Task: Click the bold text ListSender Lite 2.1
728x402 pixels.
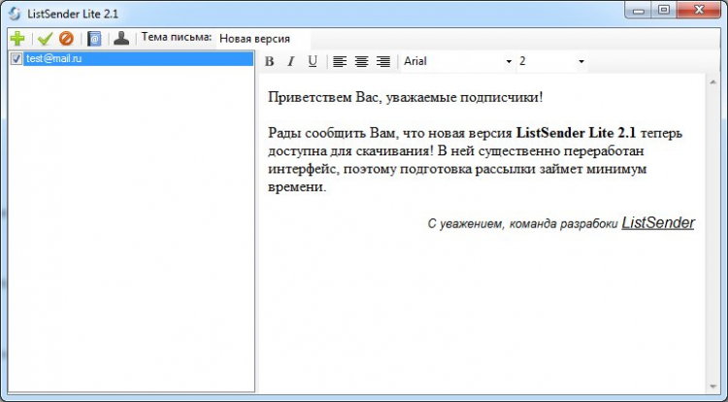Action: 576,133
